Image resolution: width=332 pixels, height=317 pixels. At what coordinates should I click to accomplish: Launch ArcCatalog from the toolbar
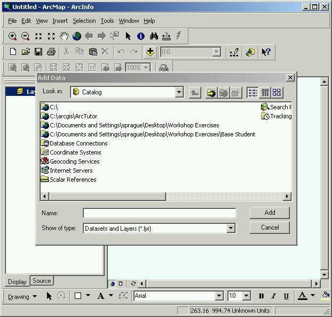tap(250, 52)
